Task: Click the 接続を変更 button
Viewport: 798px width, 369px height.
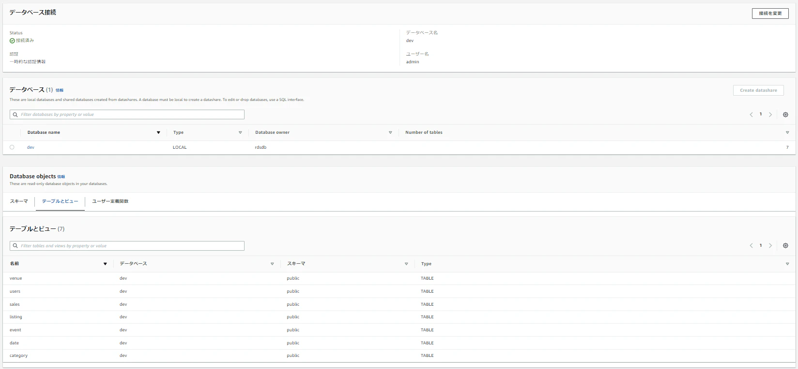Action: tap(770, 14)
